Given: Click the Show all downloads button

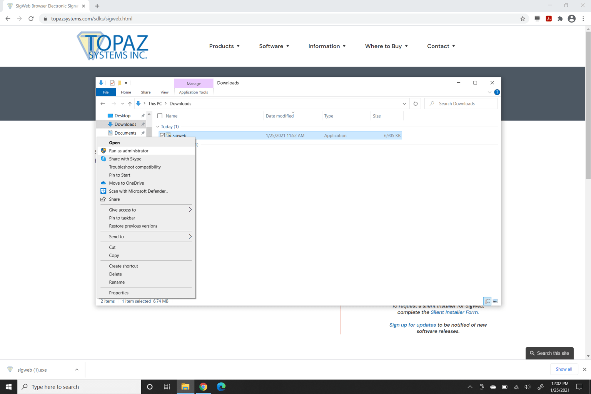Looking at the screenshot, I should coord(564,369).
